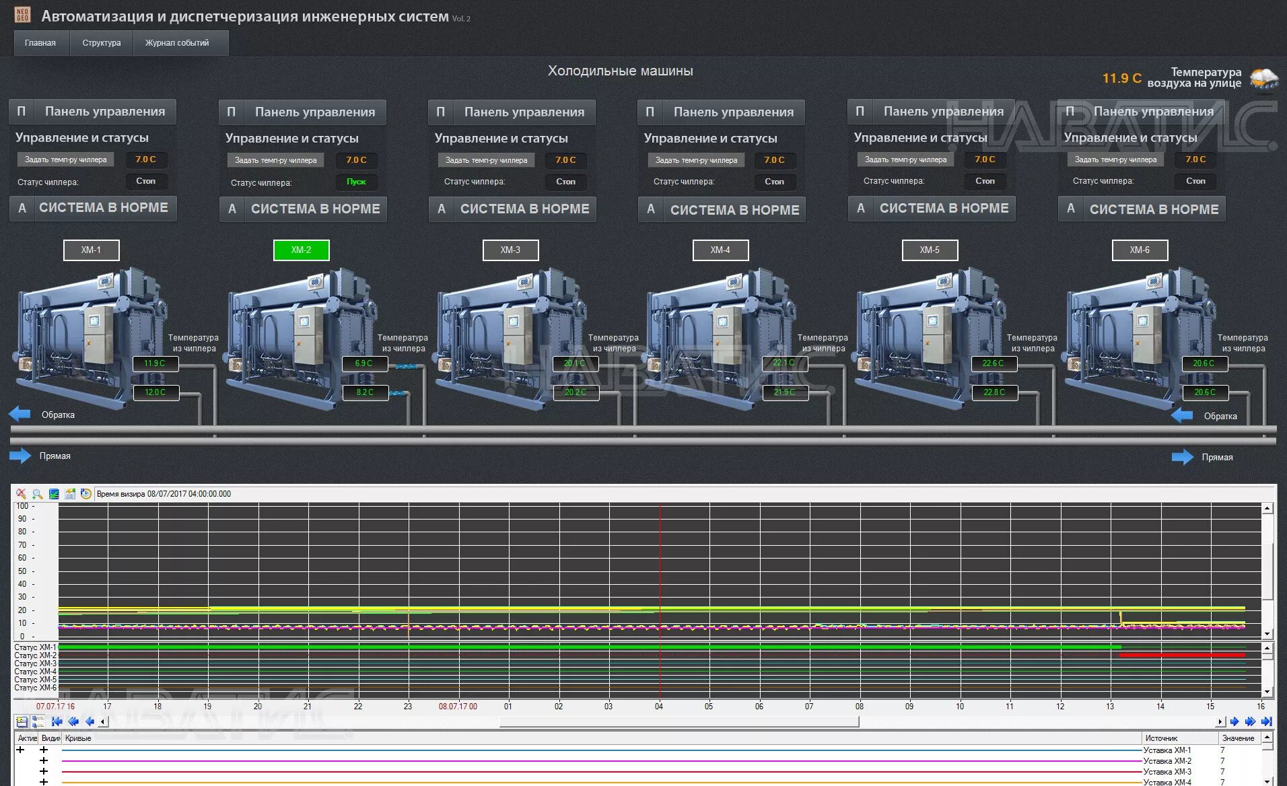The height and width of the screenshot is (786, 1287).
Task: Toggle the П mode button for chiller ХМ-4
Action: pyautogui.click(x=650, y=112)
